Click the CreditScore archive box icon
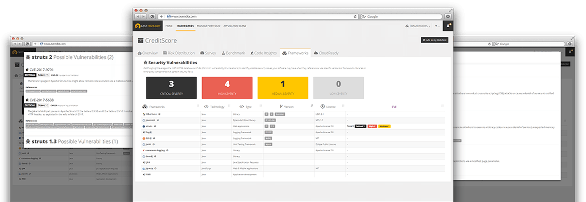The image size is (586, 202). click(x=140, y=41)
